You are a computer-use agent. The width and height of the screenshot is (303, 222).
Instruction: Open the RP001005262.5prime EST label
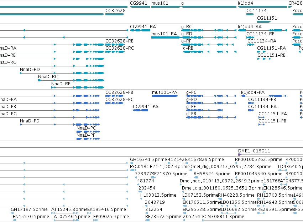258,160
